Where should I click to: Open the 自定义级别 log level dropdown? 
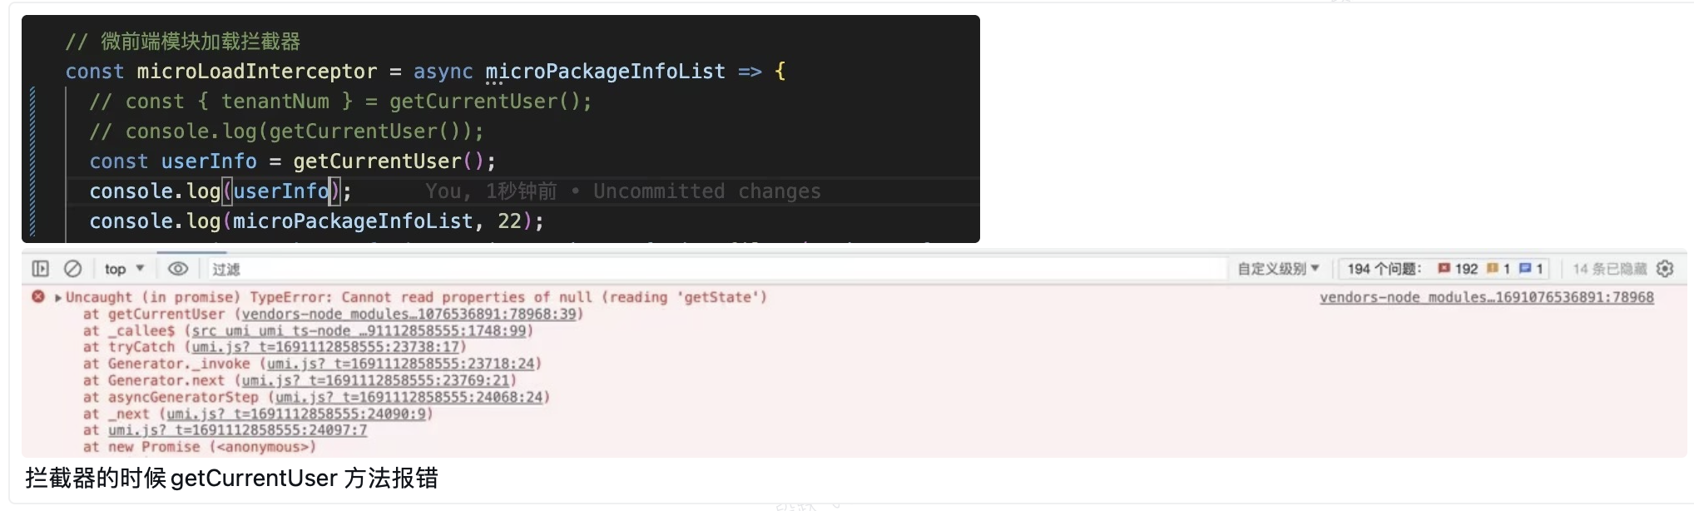click(1278, 269)
